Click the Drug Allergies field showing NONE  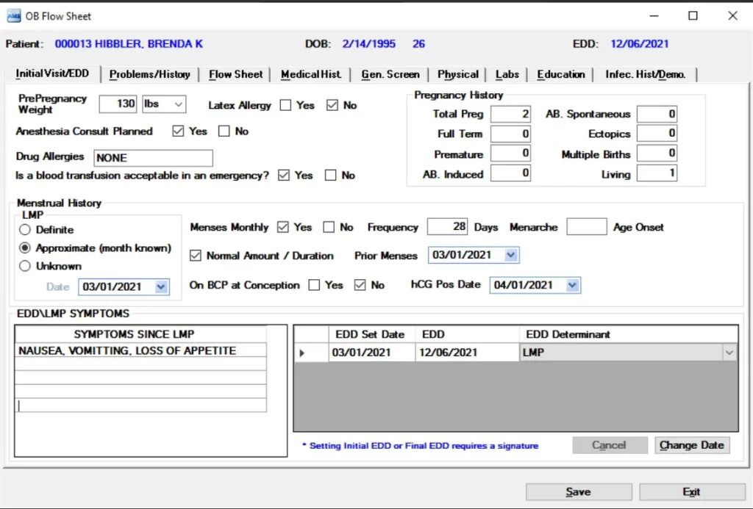(153, 158)
